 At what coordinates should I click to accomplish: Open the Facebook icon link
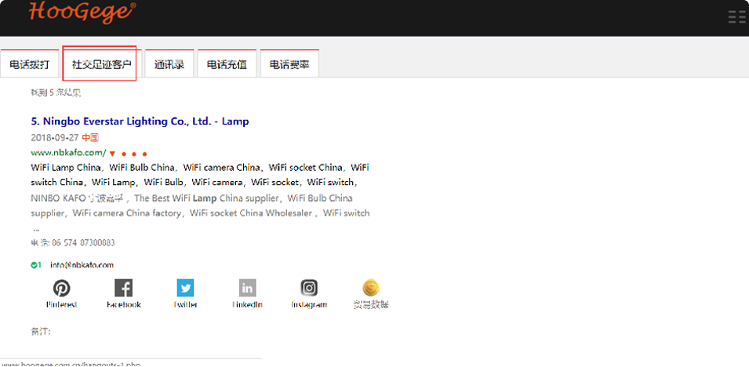tap(123, 288)
